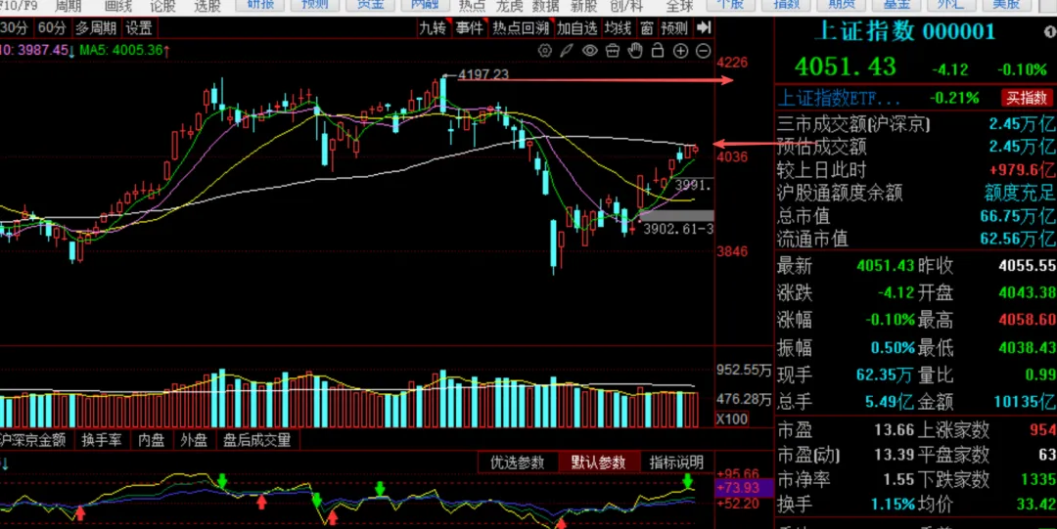
Task: Select the 盘后成交量 tab
Action: pos(256,440)
